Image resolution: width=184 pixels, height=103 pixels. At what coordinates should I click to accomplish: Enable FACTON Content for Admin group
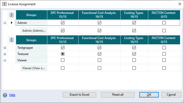(x=164, y=23)
